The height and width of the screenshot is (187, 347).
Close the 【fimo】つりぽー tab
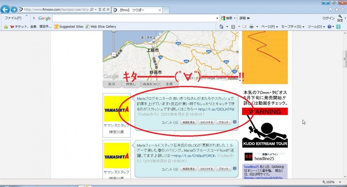[x=160, y=10]
